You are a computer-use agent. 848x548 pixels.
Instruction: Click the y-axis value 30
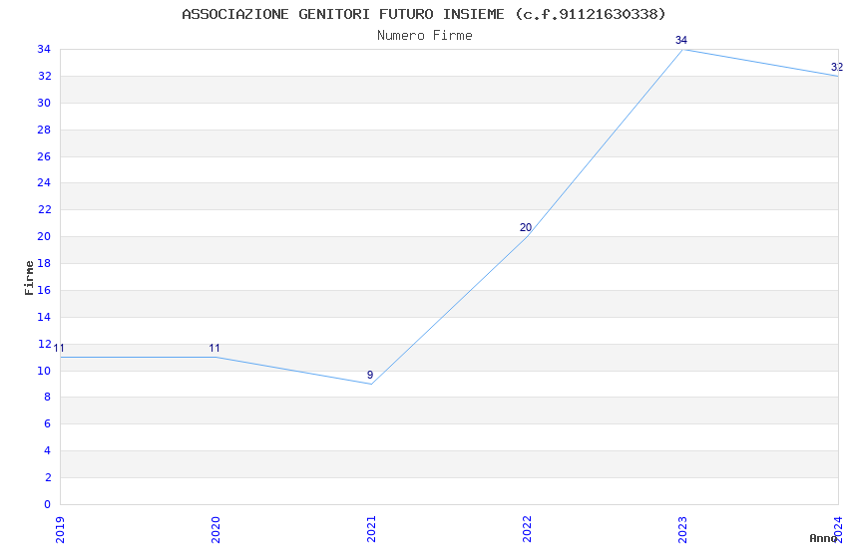tap(44, 103)
